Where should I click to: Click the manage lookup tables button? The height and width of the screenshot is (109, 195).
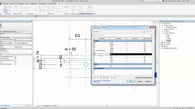pos(144,78)
